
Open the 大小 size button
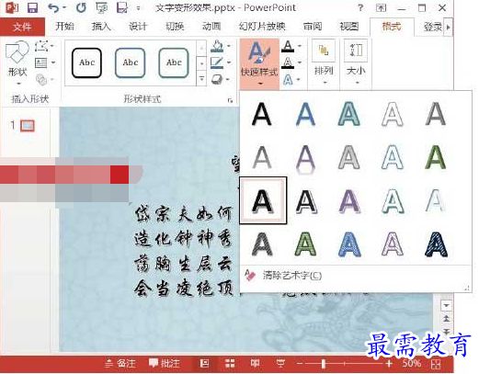pyautogui.click(x=356, y=63)
